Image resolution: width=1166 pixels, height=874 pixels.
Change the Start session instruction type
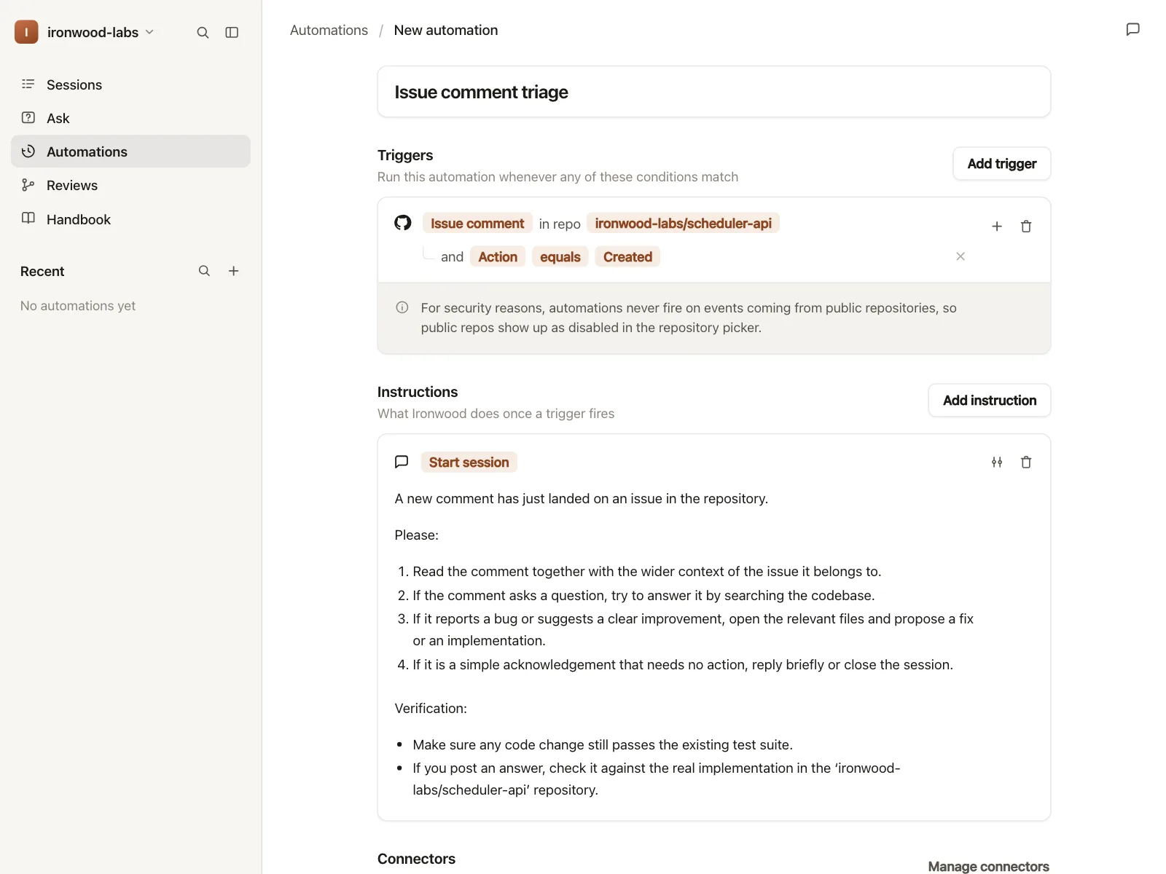click(469, 462)
